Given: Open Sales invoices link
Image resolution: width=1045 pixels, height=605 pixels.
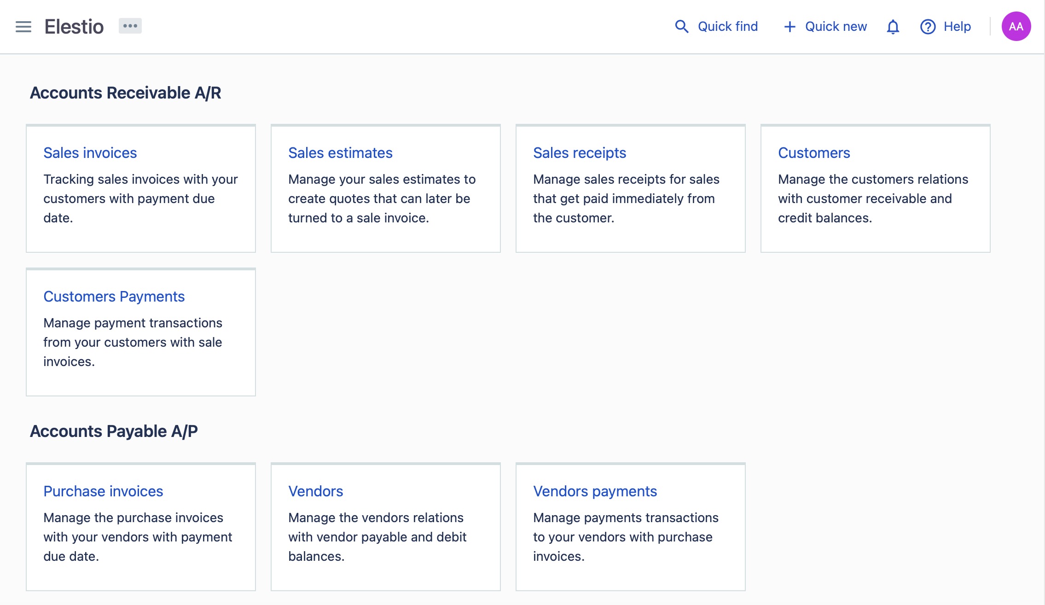Looking at the screenshot, I should 90,153.
